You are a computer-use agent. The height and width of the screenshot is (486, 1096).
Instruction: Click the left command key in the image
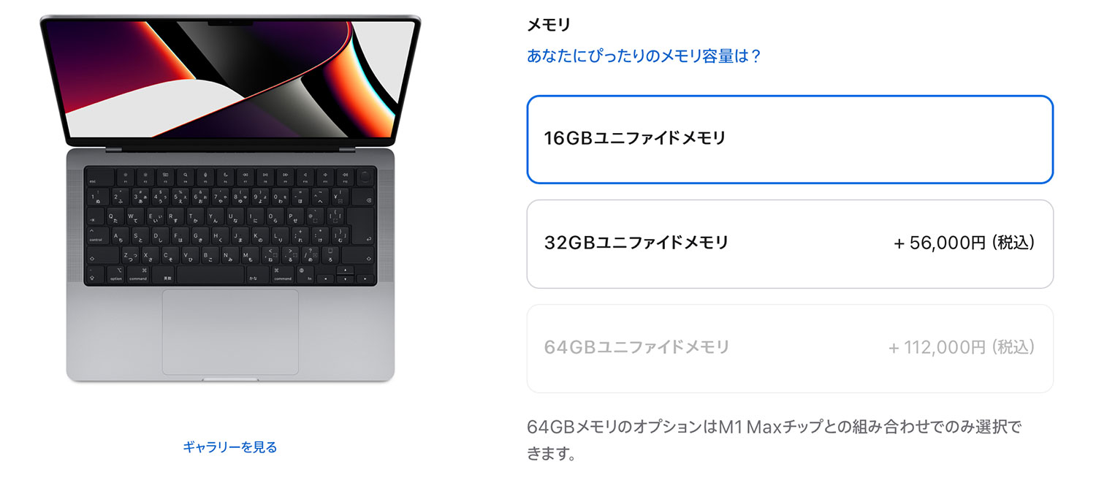(x=137, y=275)
